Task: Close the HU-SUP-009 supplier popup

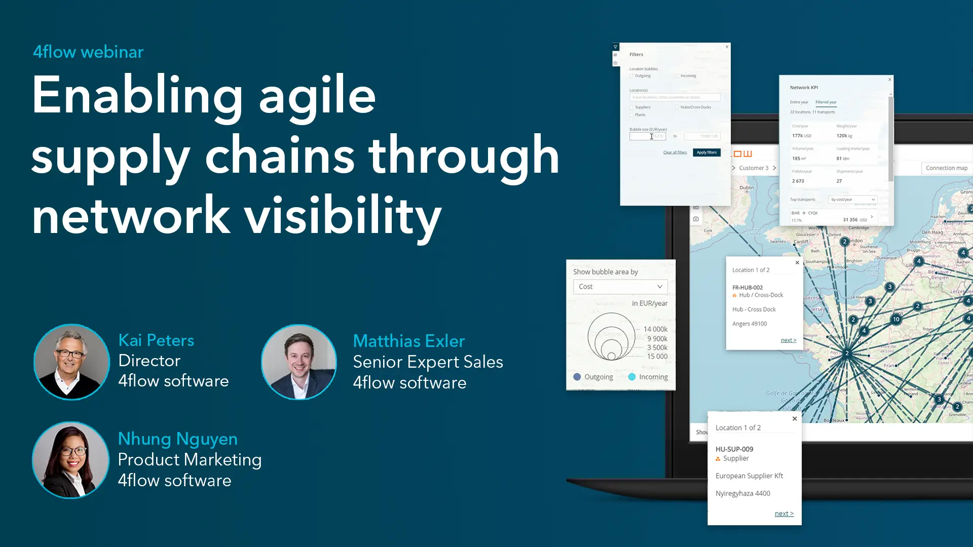Action: point(795,419)
